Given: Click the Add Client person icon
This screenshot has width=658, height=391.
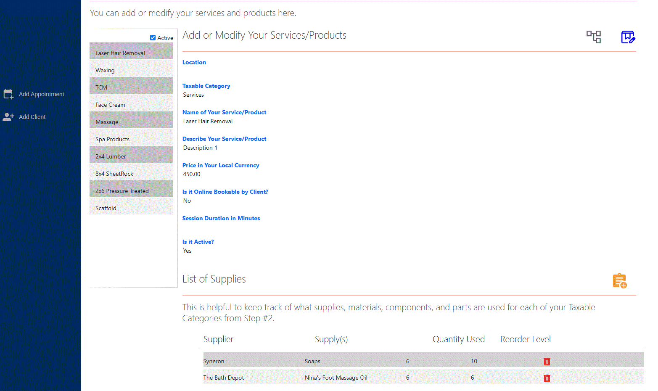Looking at the screenshot, I should [x=8, y=117].
